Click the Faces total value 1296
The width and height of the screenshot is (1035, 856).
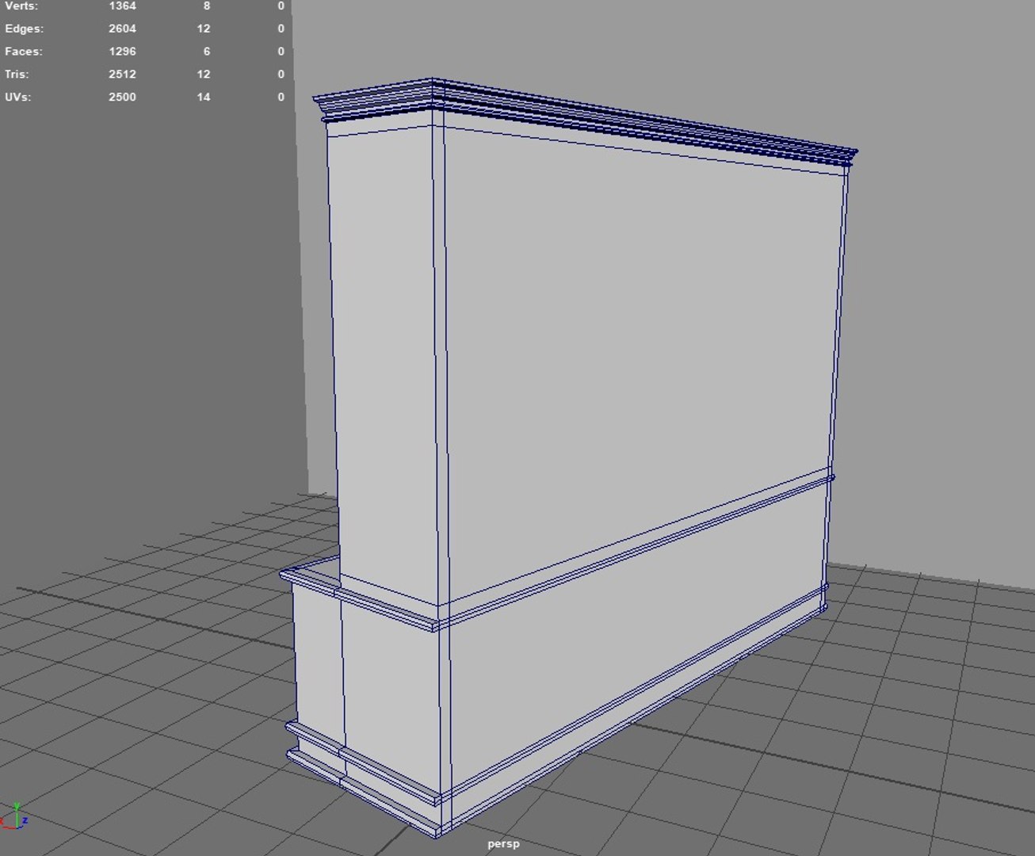[122, 52]
